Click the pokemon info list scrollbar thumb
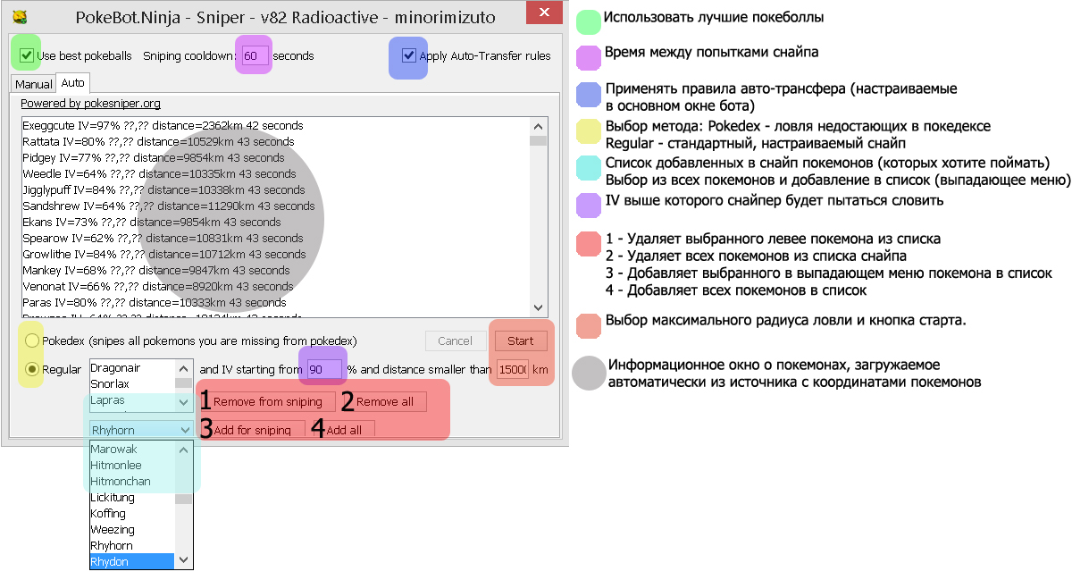 coord(538,140)
